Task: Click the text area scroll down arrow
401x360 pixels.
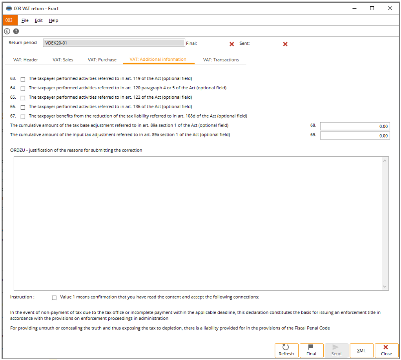Action: (x=385, y=287)
